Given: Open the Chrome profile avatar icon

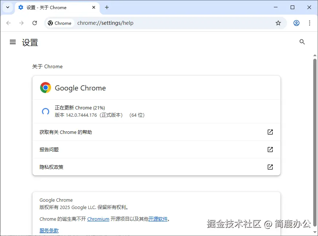Looking at the screenshot, I should click(x=296, y=23).
